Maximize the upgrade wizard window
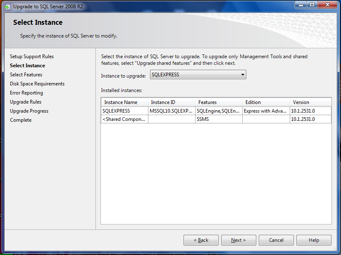The height and width of the screenshot is (255, 341). [x=312, y=5]
